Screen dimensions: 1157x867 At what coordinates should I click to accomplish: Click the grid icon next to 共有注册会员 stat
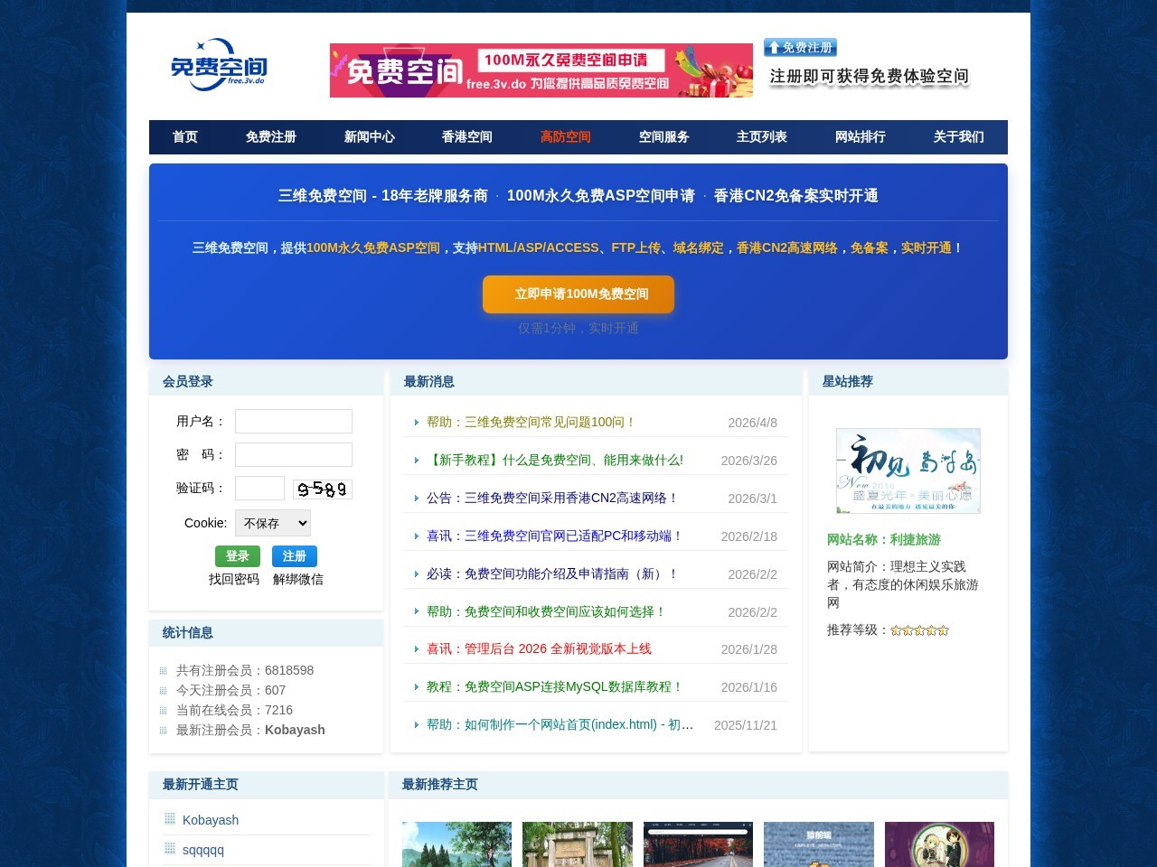pos(169,669)
